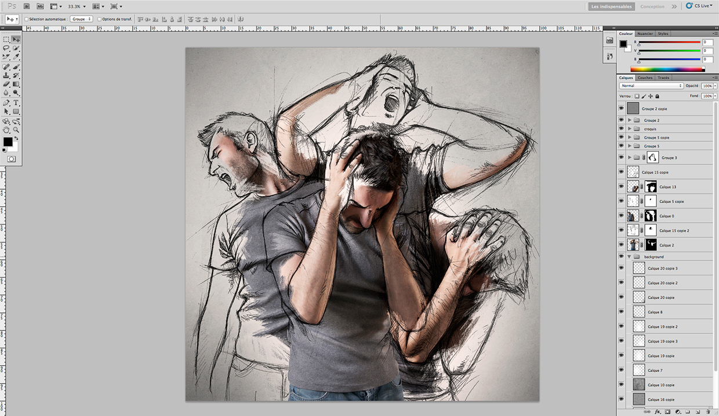Viewport: 719px width, 416px height.
Task: Expand the croquis layer group
Action: click(630, 128)
